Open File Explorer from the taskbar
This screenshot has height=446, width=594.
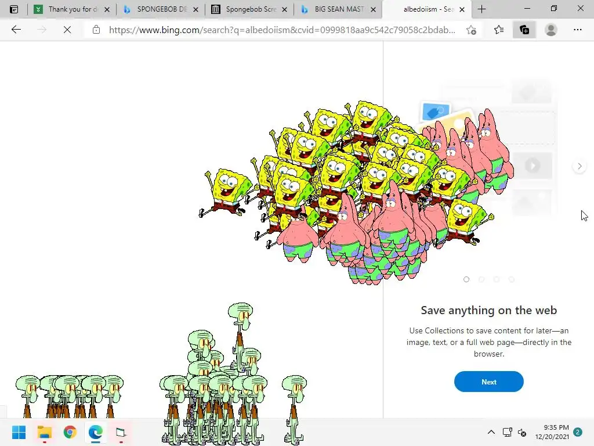point(44,432)
